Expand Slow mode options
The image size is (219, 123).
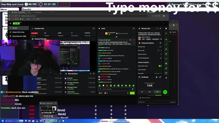(x=161, y=50)
